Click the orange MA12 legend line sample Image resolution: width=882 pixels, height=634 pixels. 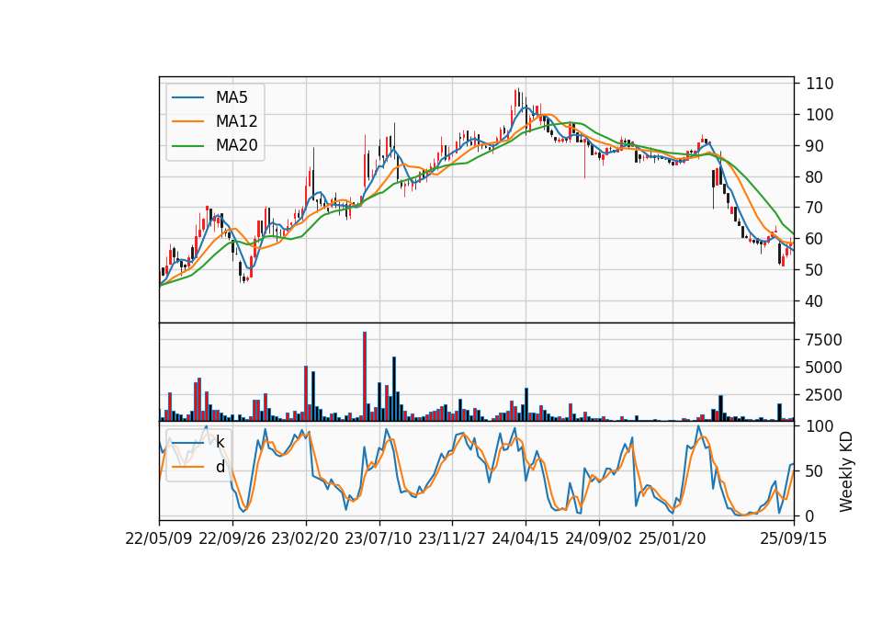[x=187, y=121]
